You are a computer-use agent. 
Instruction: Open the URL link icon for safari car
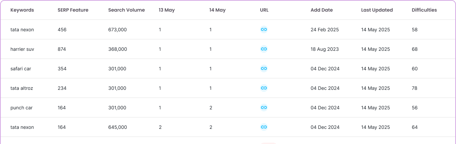click(264, 69)
